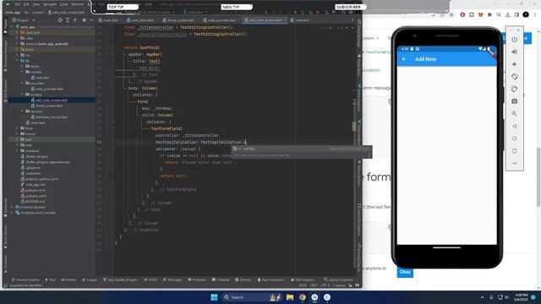Viewport: 541px width, 304px height.
Task: Take an emulator screenshot with camera icon
Action: point(515,101)
